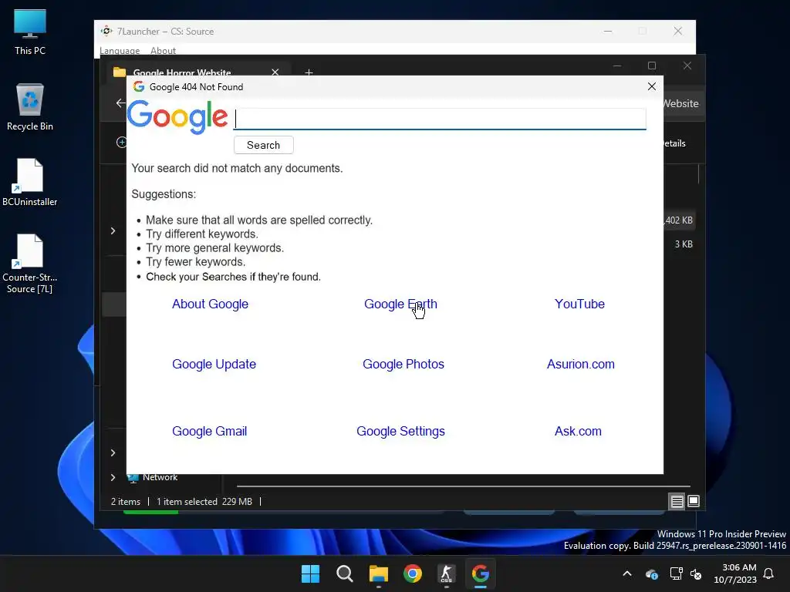
Task: Expand the Network tree item chevron
Action: click(113, 477)
